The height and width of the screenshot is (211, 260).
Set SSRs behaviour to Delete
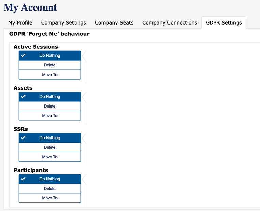coord(50,147)
